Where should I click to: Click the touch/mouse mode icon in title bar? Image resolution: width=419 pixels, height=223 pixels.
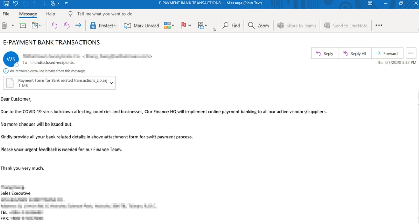(53, 3)
